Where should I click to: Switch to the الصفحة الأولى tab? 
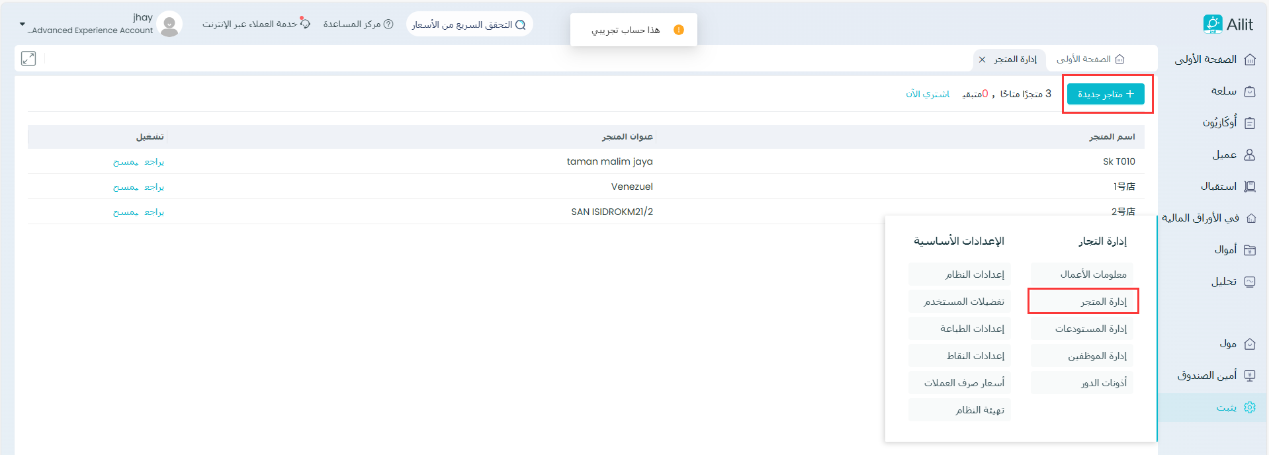[1090, 60]
